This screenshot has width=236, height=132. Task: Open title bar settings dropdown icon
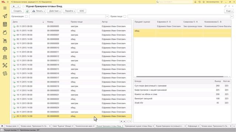tap(222, 2)
